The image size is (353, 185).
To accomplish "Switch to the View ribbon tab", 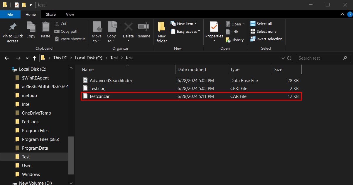I will point(70,14).
